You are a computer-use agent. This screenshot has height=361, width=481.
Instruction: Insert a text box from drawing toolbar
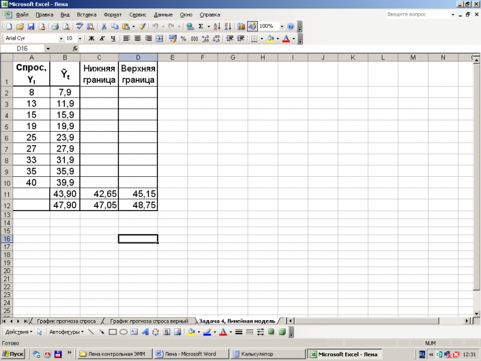134,332
